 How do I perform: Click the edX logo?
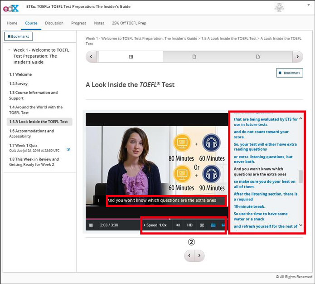11,8
